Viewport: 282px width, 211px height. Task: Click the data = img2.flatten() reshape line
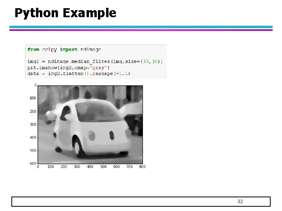point(79,73)
